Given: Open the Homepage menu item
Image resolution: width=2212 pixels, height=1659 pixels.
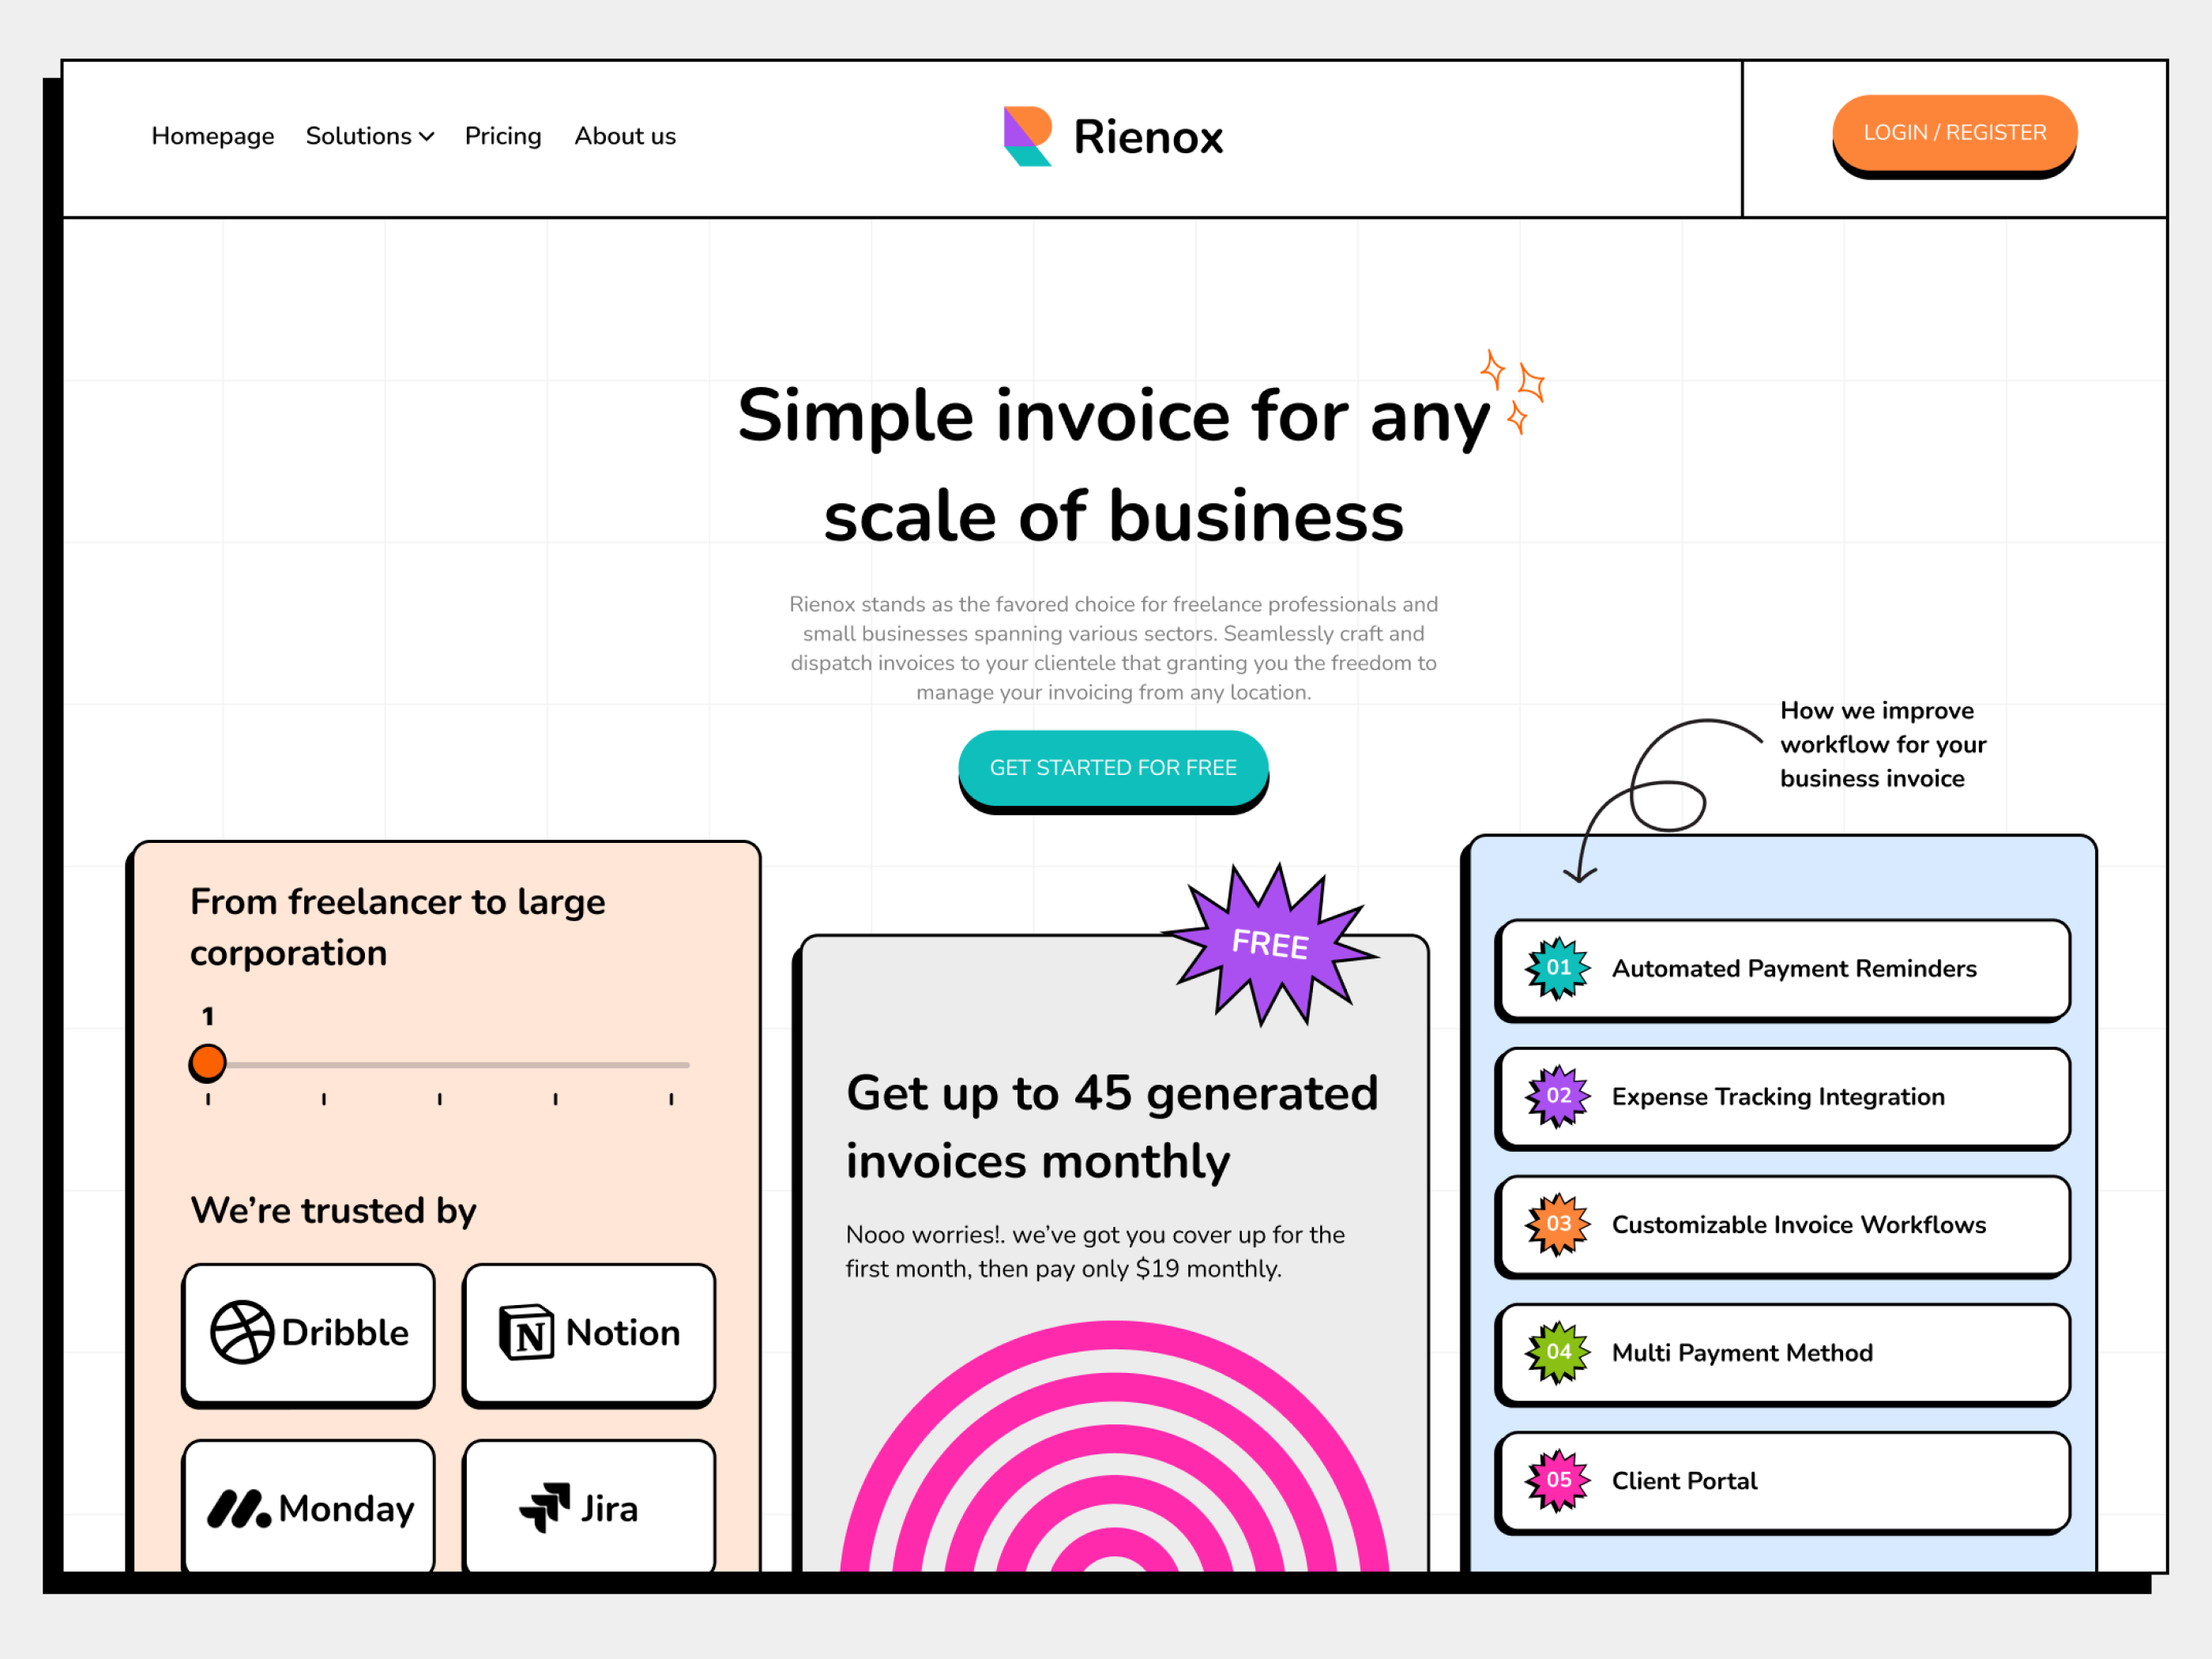Looking at the screenshot, I should (x=212, y=136).
